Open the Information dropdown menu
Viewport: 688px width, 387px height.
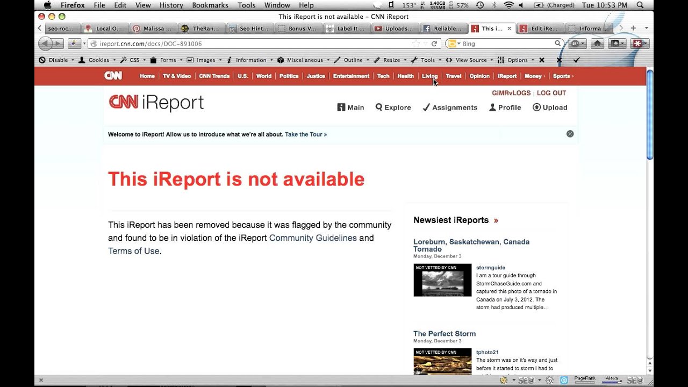(249, 60)
